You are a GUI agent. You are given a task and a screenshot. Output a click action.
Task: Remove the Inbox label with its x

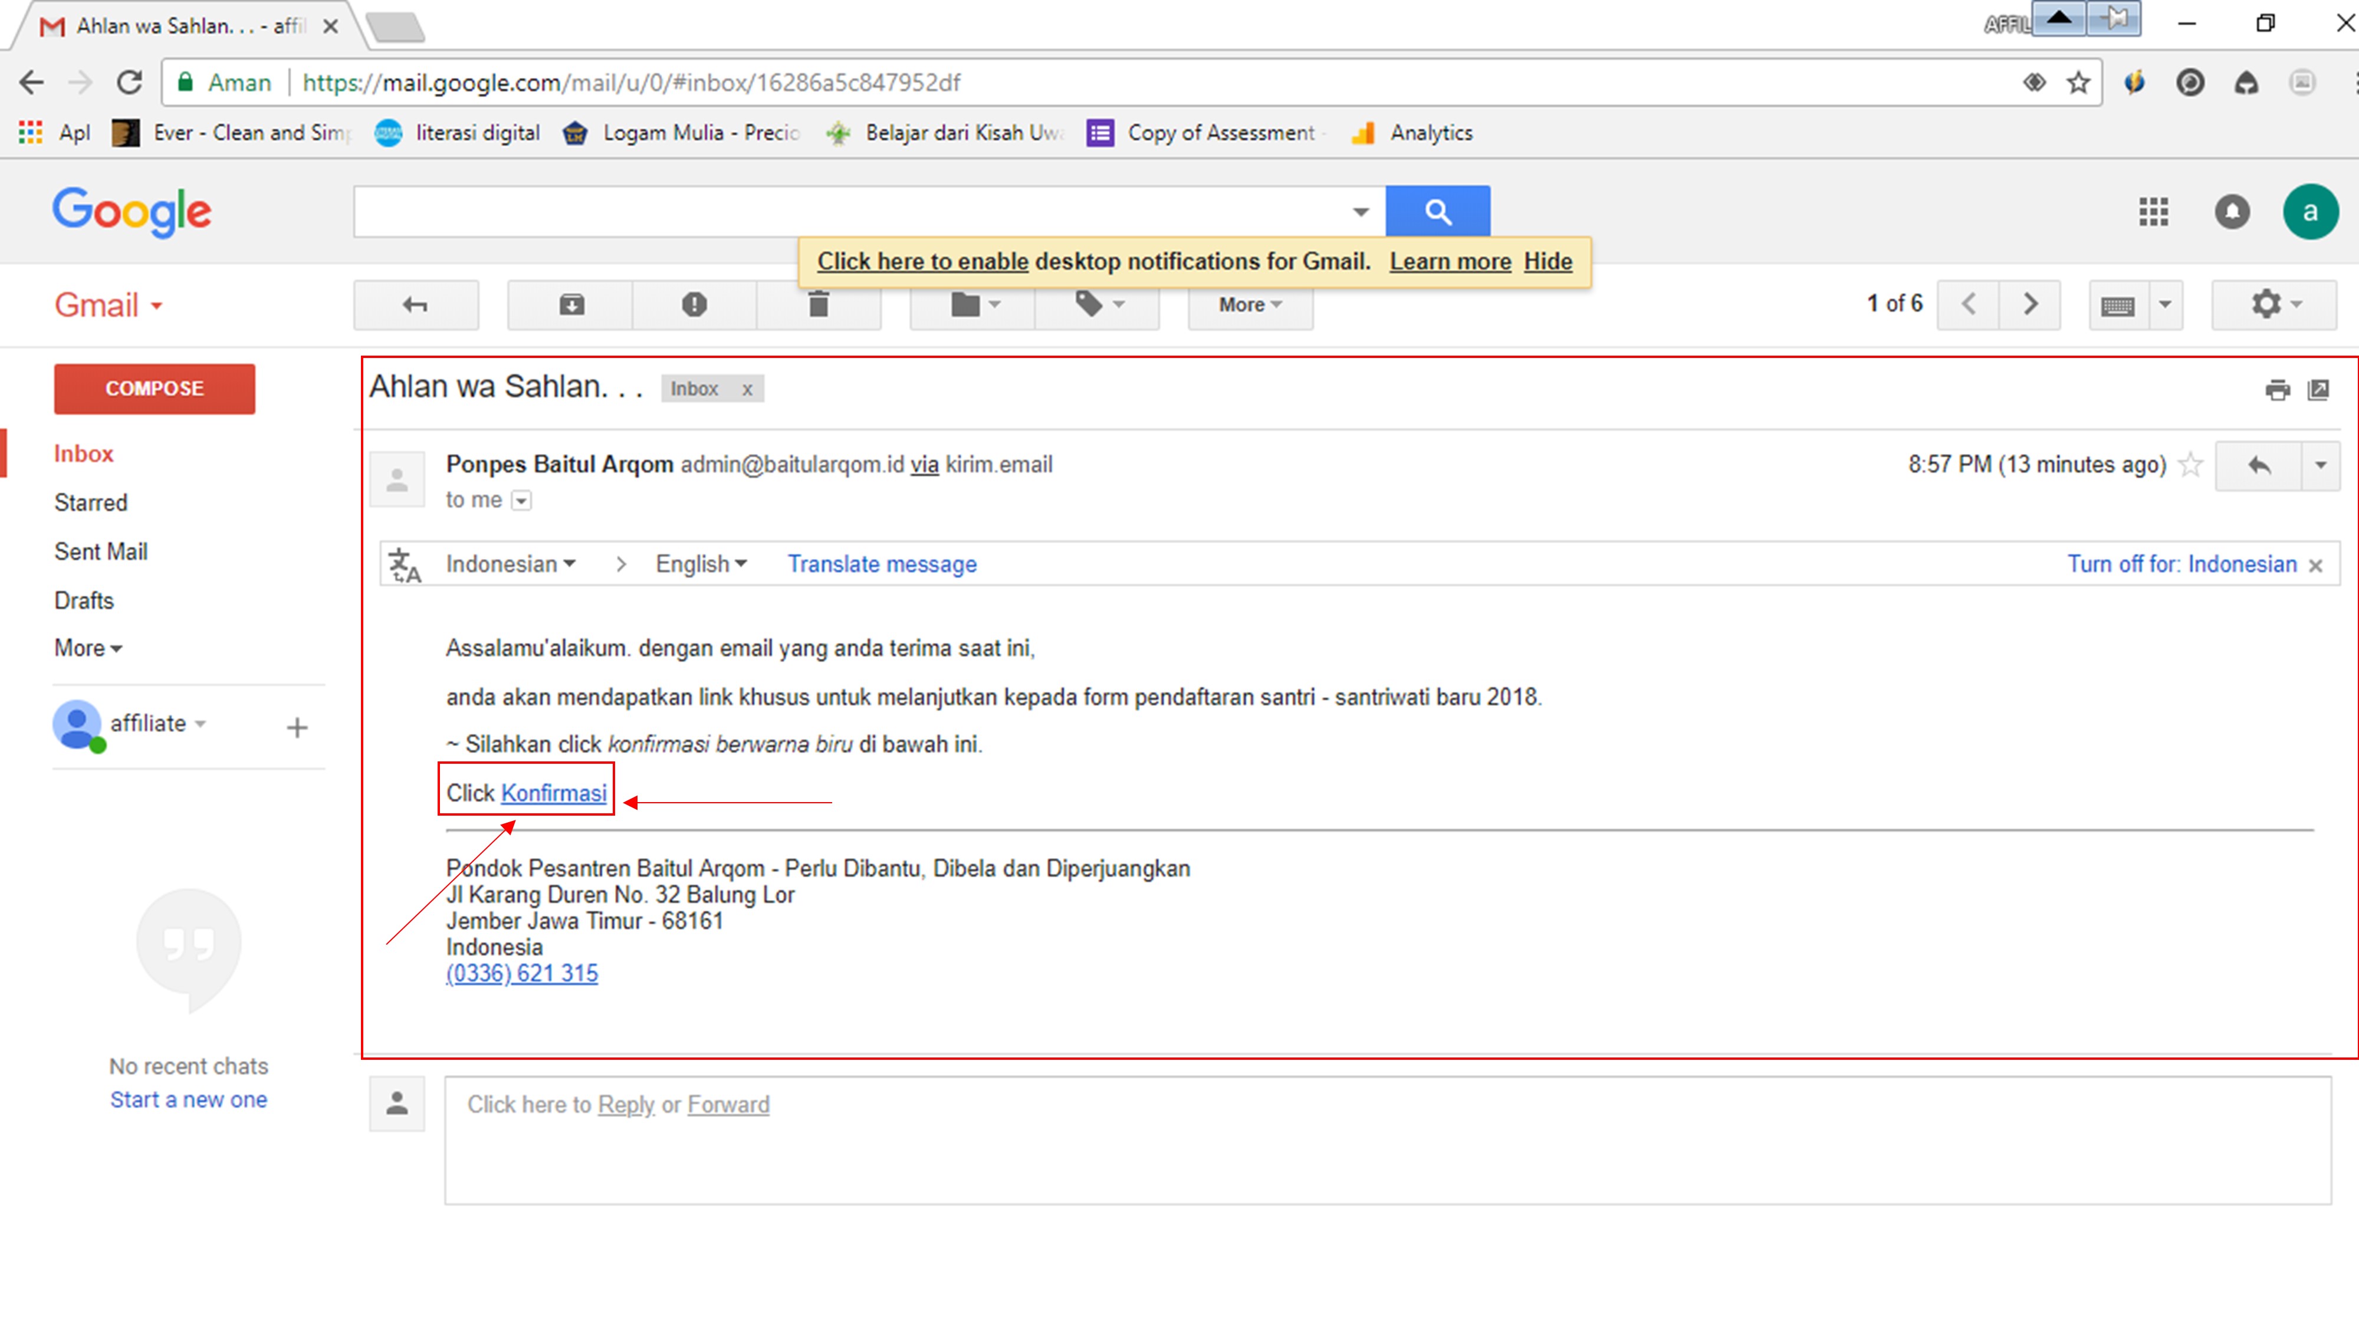pyautogui.click(x=747, y=389)
